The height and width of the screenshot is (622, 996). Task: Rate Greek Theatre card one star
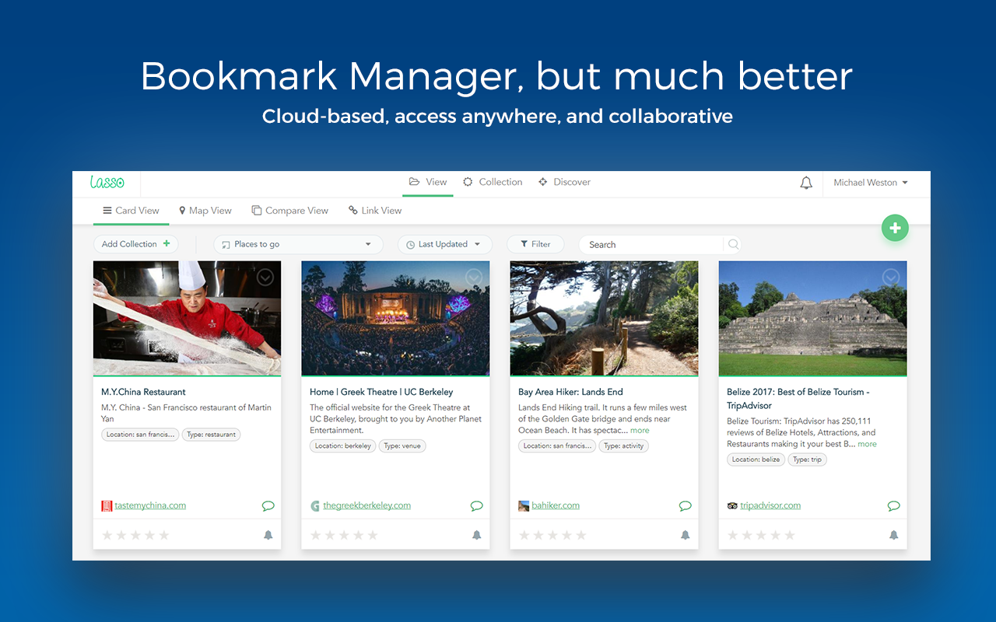(316, 535)
